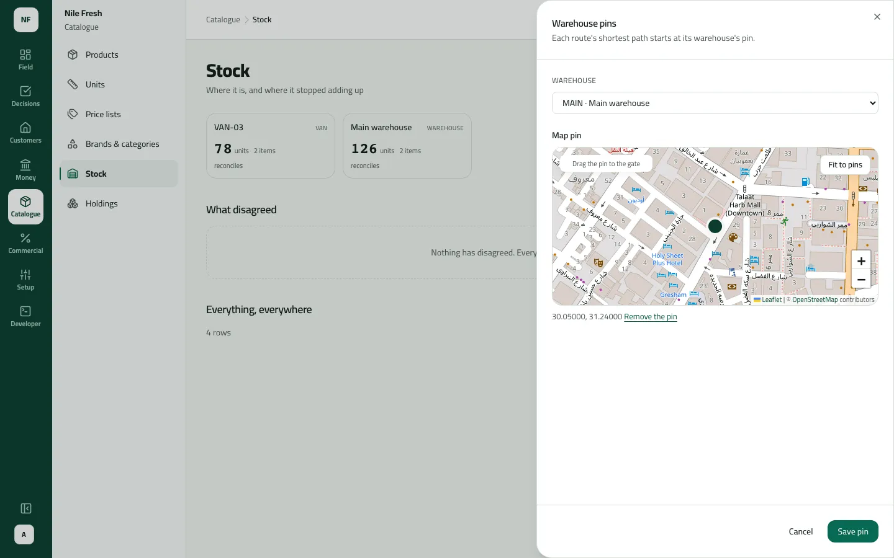Image resolution: width=894 pixels, height=558 pixels.
Task: Collapse the sidebar panel icon
Action: [26, 508]
